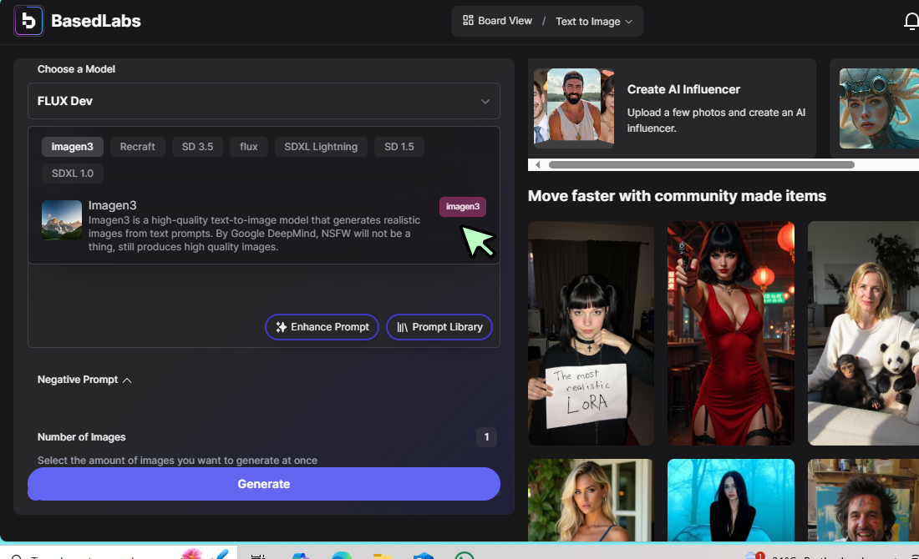Select the SD 3.5 model filter
The width and height of the screenshot is (919, 559).
tap(197, 147)
